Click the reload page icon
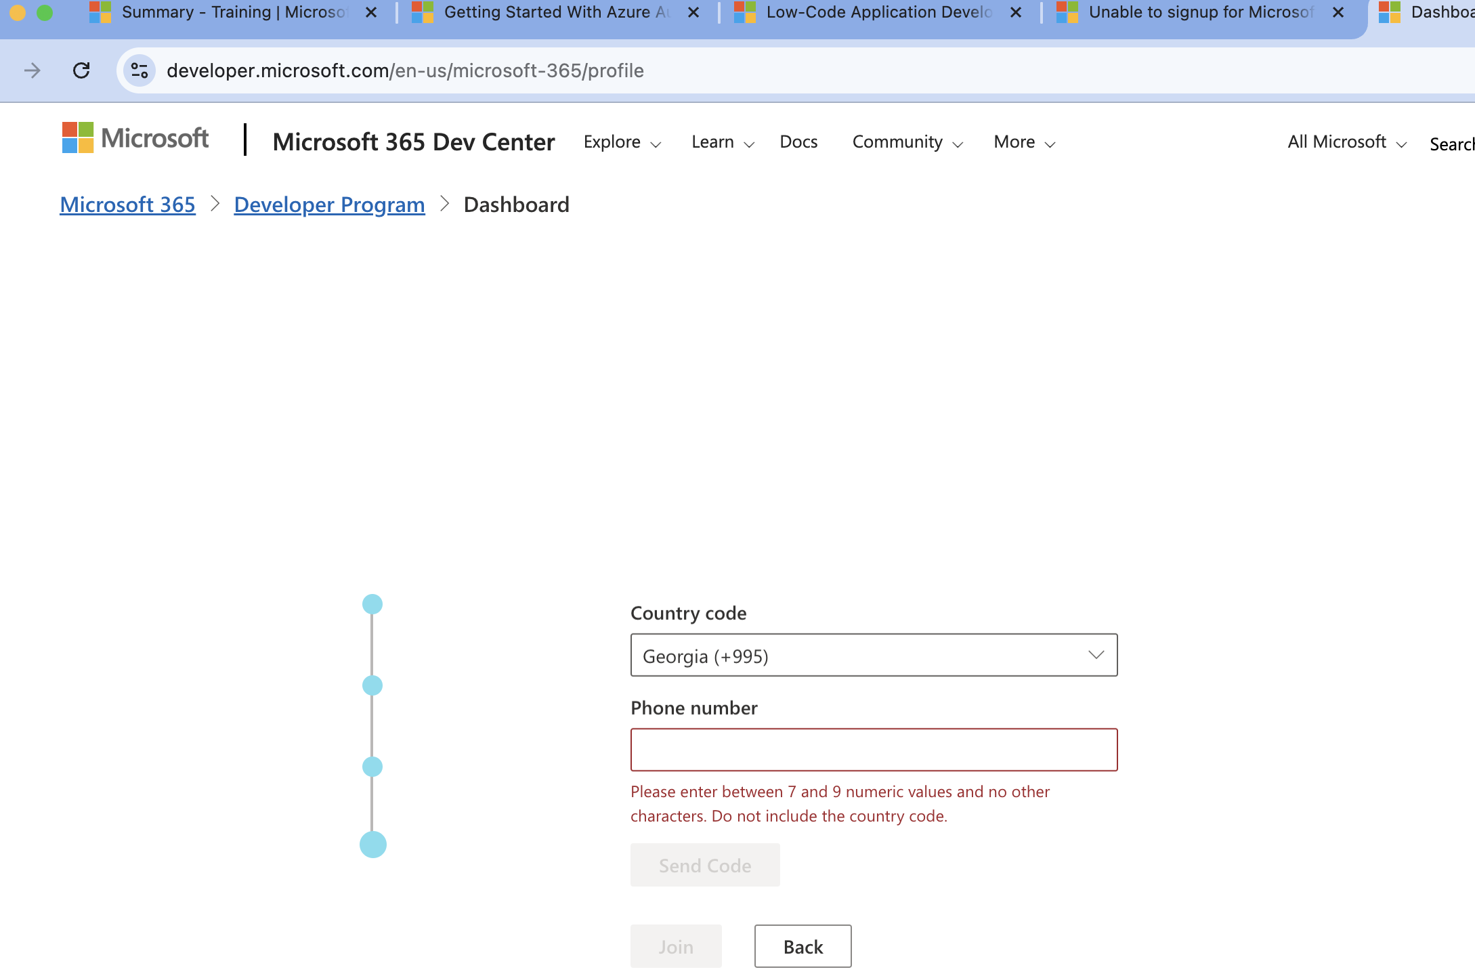Image resolution: width=1475 pixels, height=978 pixels. tap(81, 70)
